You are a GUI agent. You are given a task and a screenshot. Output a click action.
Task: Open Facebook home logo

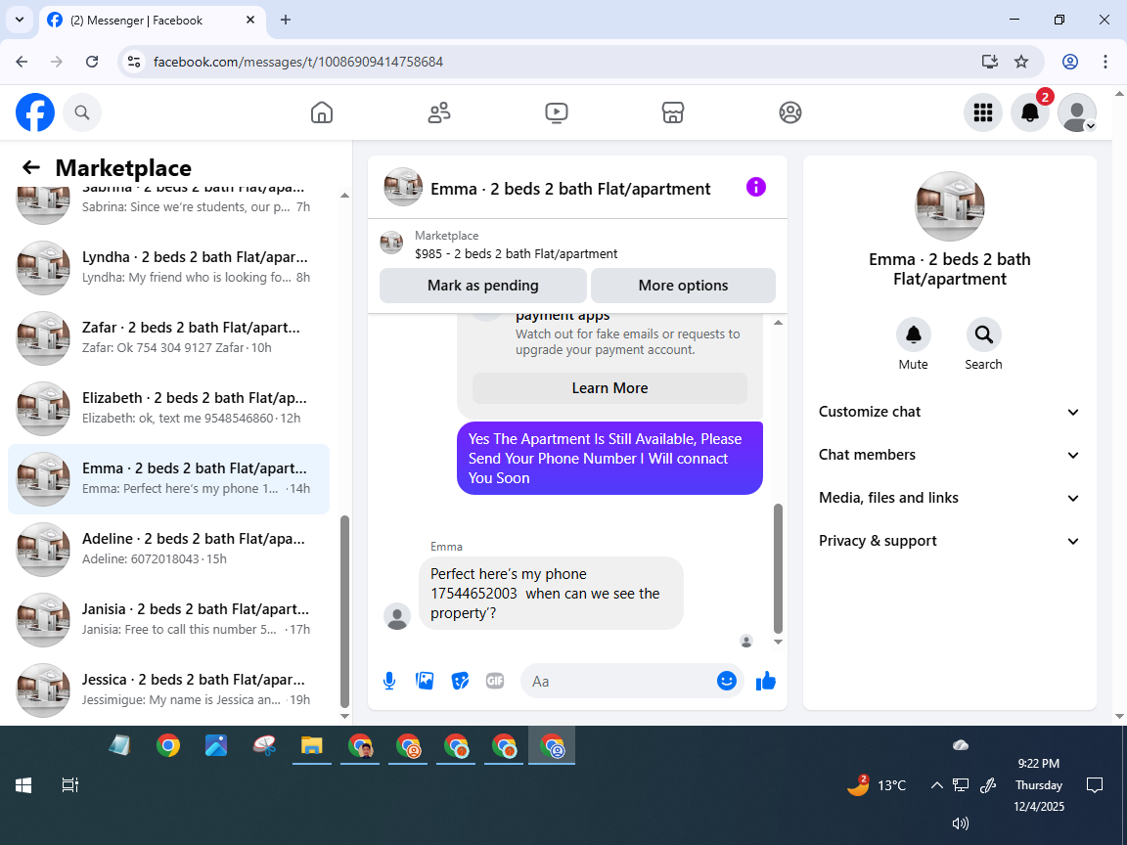click(x=35, y=112)
